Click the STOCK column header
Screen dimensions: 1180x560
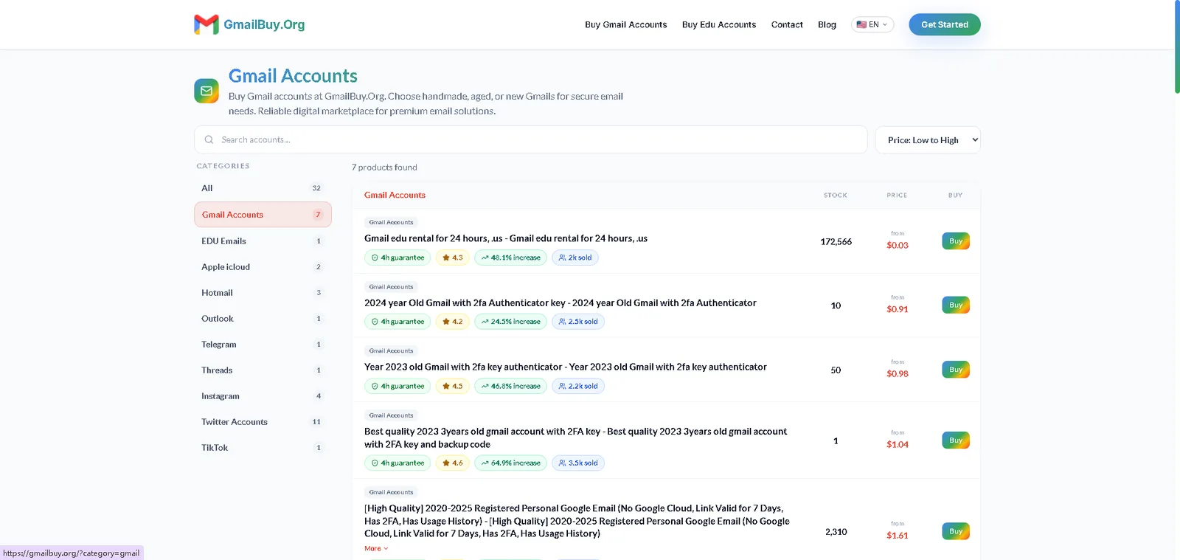836,196
